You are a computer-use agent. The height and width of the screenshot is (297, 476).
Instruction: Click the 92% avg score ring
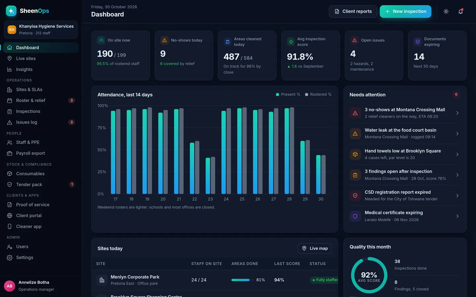(369, 275)
